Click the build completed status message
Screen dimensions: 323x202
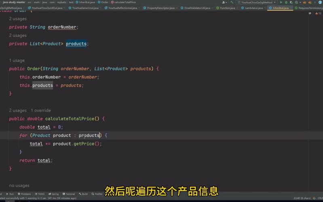[x=38, y=198]
